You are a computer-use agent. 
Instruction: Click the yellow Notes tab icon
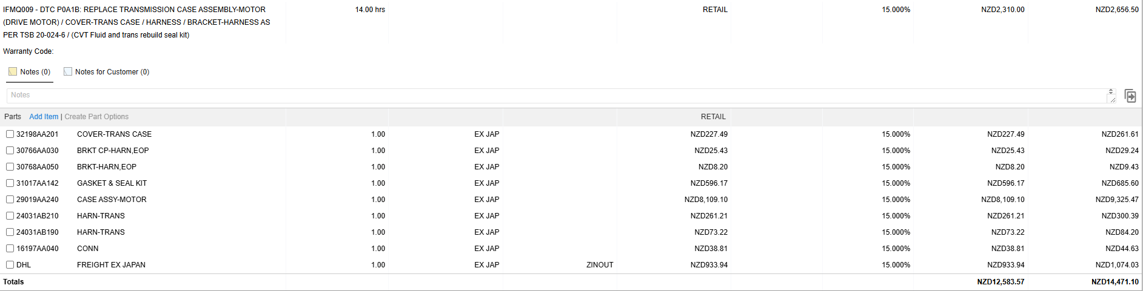(13, 71)
